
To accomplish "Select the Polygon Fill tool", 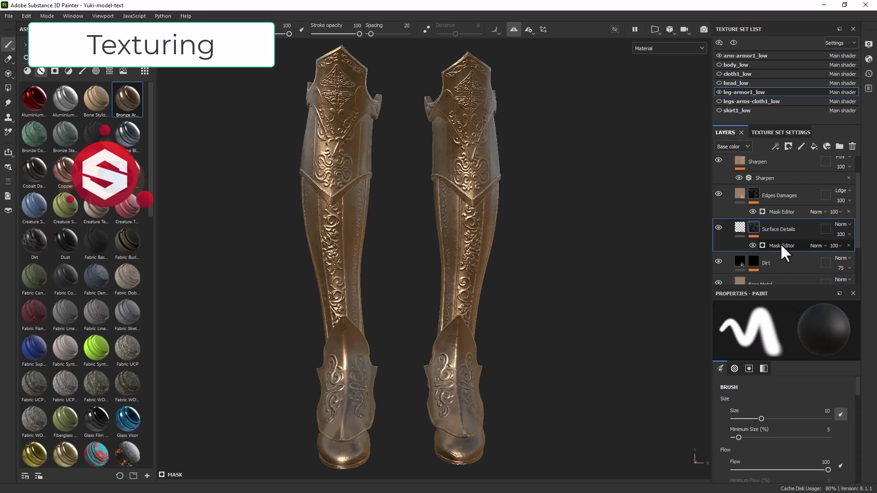I will (8, 88).
